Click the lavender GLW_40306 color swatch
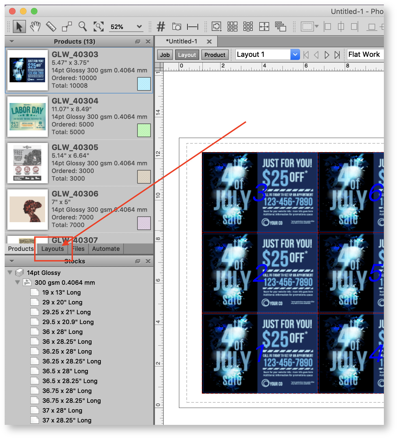397x438 pixels. (x=144, y=223)
